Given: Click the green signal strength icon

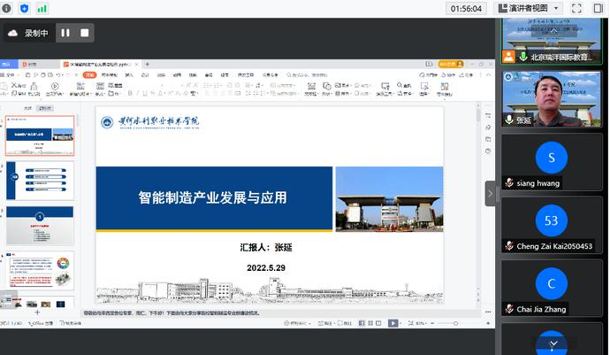Looking at the screenshot, I should pyautogui.click(x=42, y=8).
